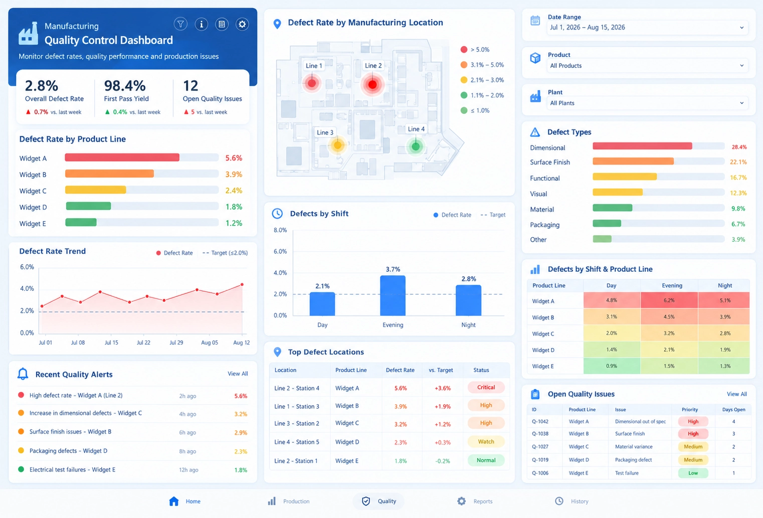
Task: Open the History tab
Action: (571, 501)
